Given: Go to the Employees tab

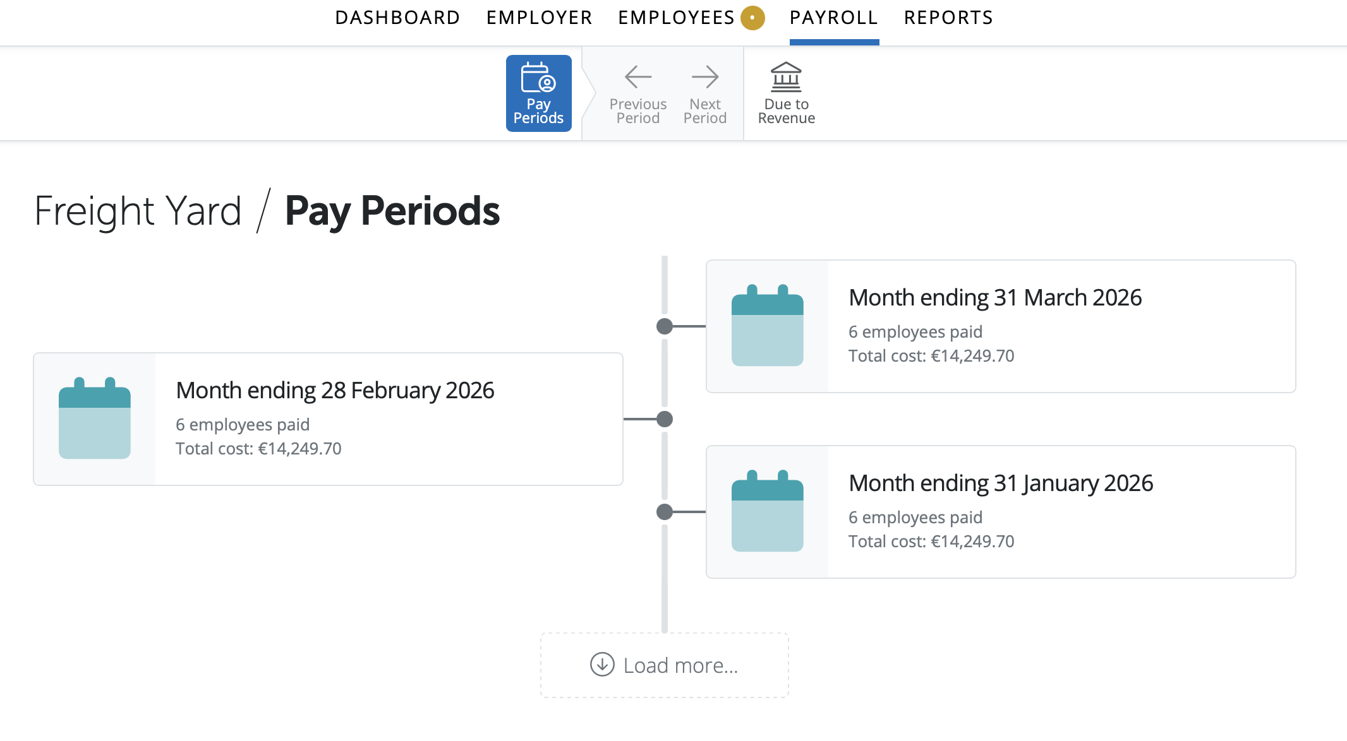Looking at the screenshot, I should pyautogui.click(x=676, y=18).
